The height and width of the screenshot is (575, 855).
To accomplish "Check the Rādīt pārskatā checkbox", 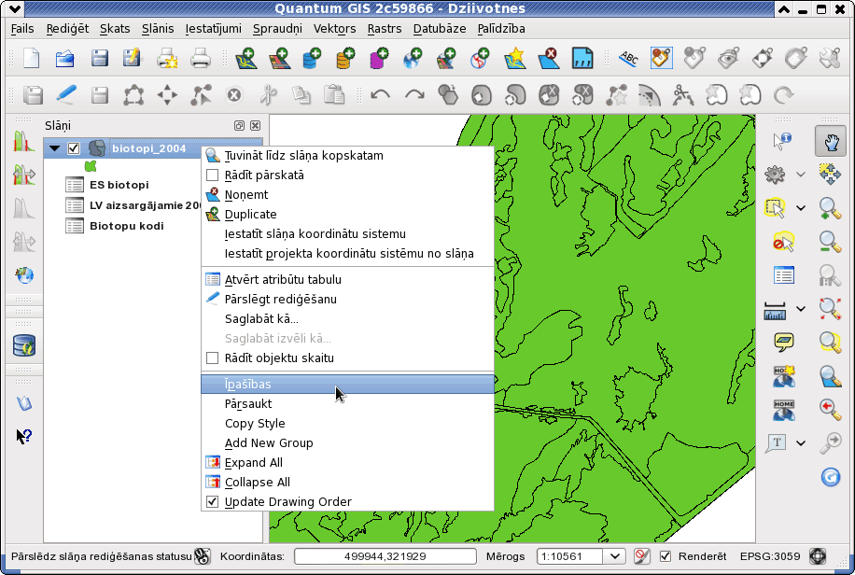I will tap(212, 175).
